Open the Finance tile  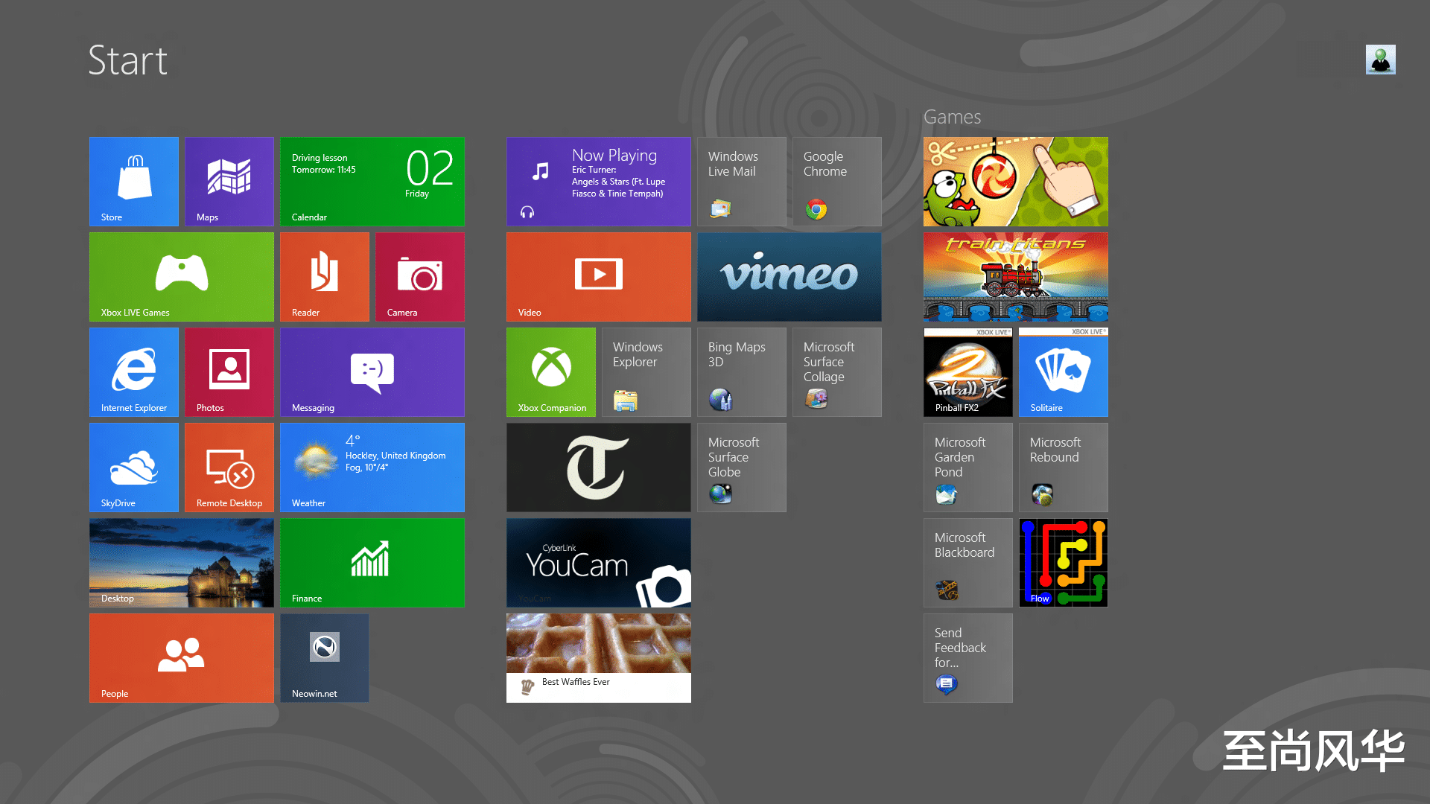point(372,562)
